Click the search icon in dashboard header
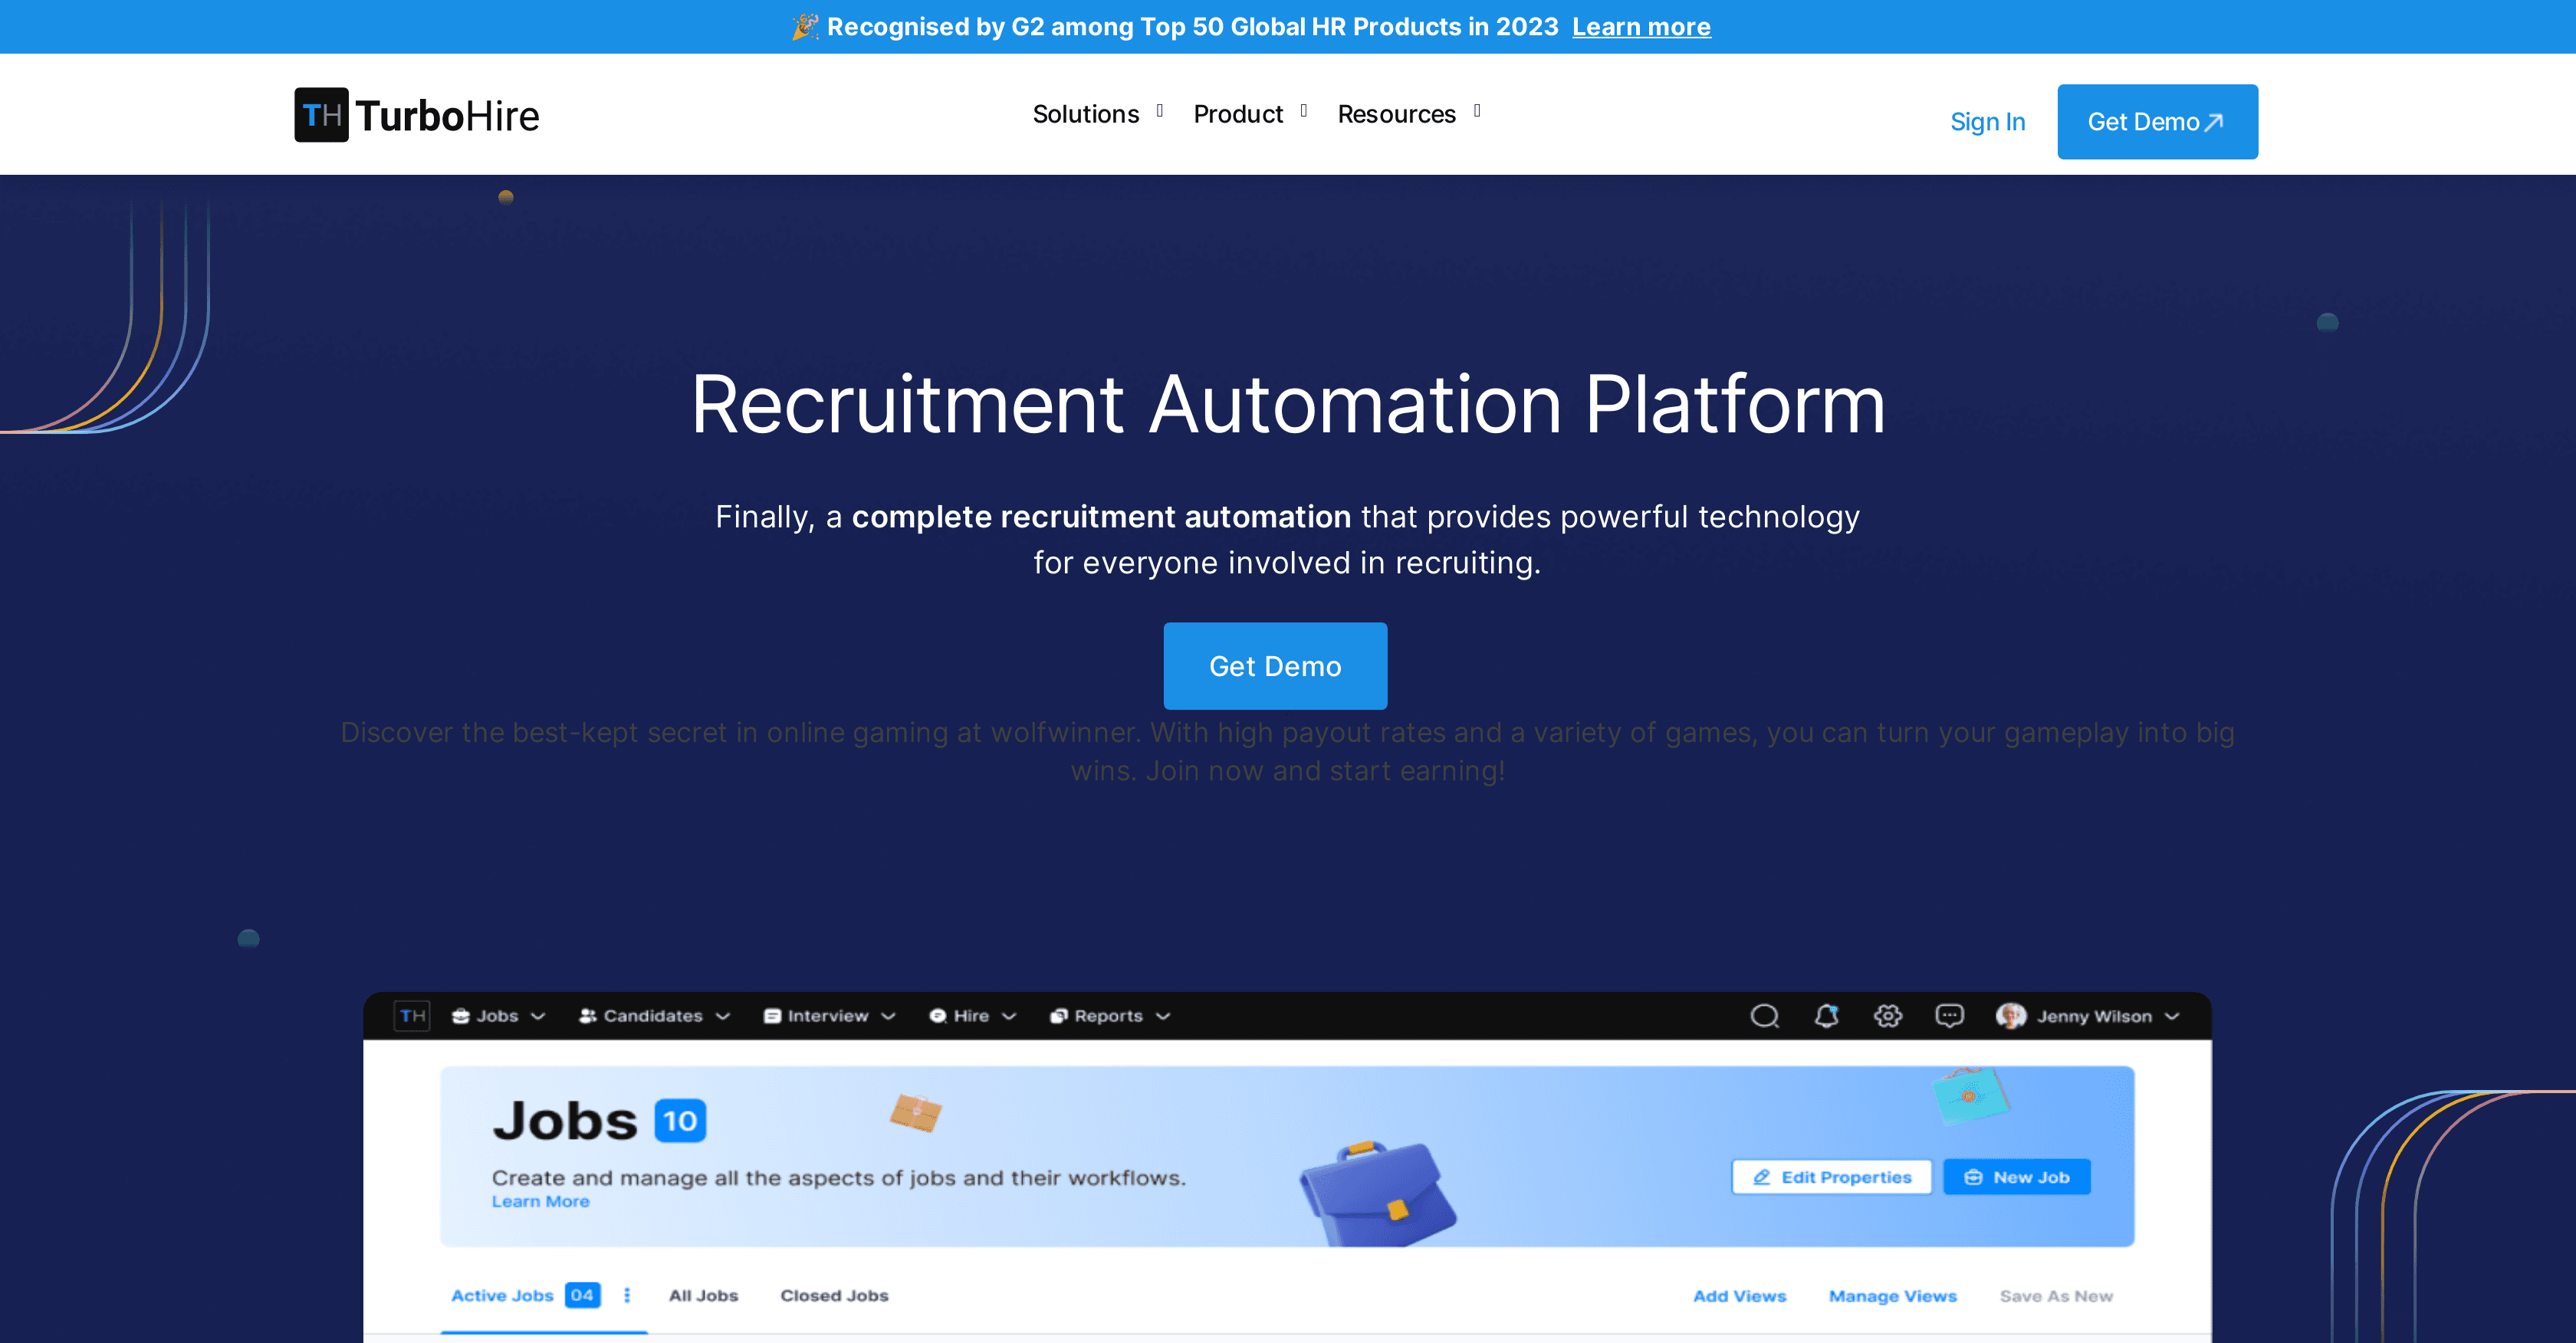Screen dimensions: 2576x1343 1764,1016
